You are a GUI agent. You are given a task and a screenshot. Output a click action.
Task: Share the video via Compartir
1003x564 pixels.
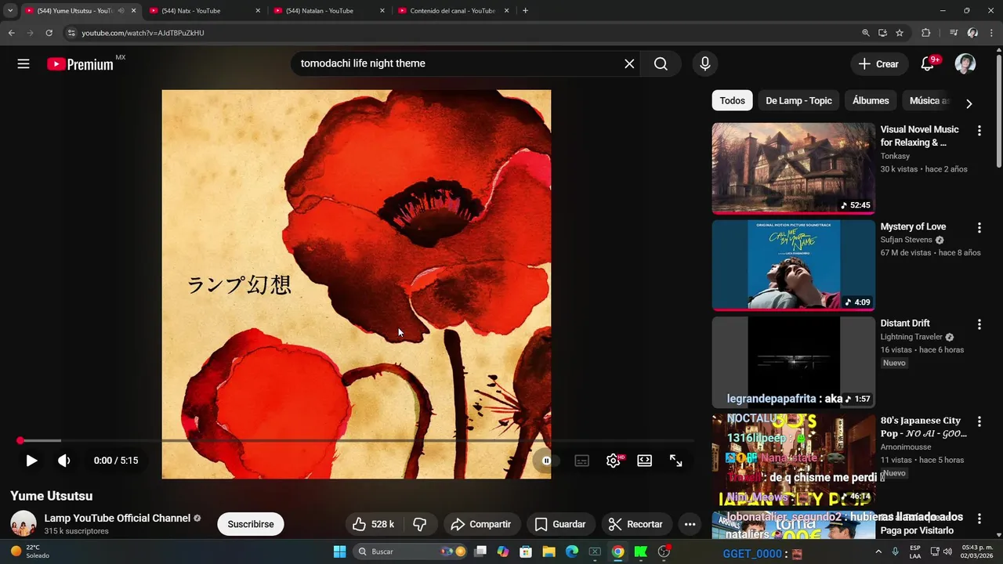(x=482, y=524)
